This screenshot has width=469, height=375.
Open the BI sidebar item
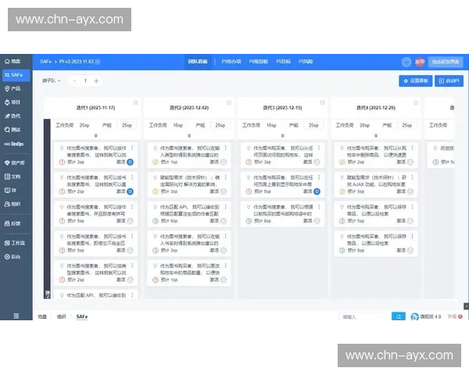(11, 190)
